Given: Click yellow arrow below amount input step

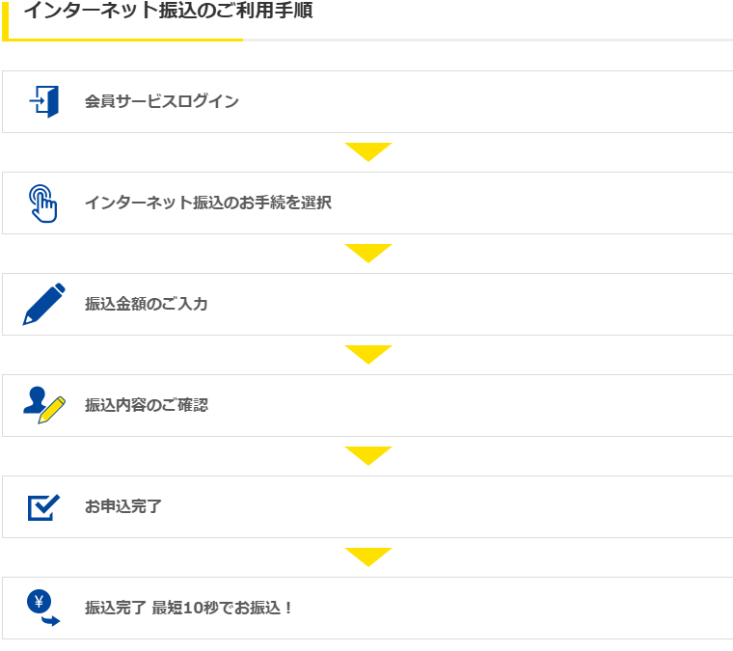Looking at the screenshot, I should pos(368,355).
